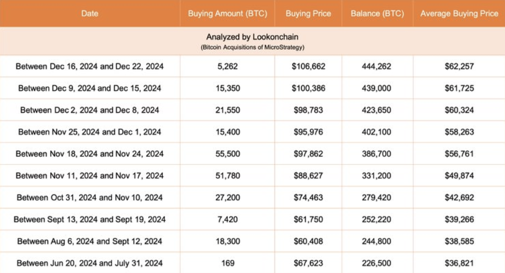The image size is (505, 273).
Task: Select the Balance (BTC) column header
Action: tap(377, 14)
